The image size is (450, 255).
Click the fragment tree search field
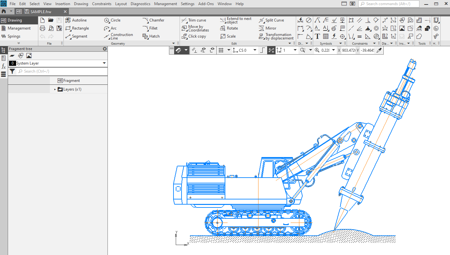[62, 71]
